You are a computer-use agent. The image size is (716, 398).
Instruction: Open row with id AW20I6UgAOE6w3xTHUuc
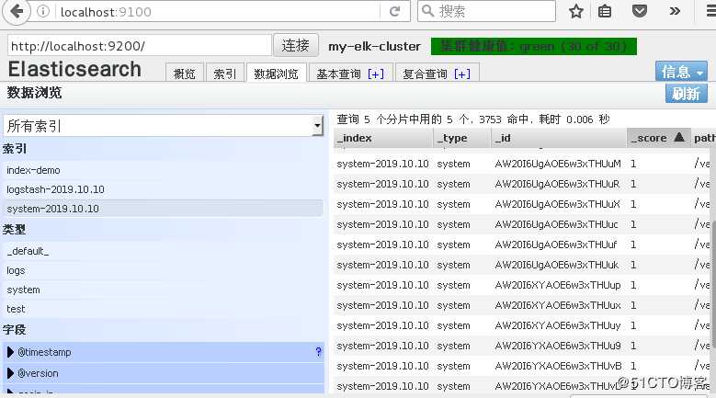coord(524,224)
